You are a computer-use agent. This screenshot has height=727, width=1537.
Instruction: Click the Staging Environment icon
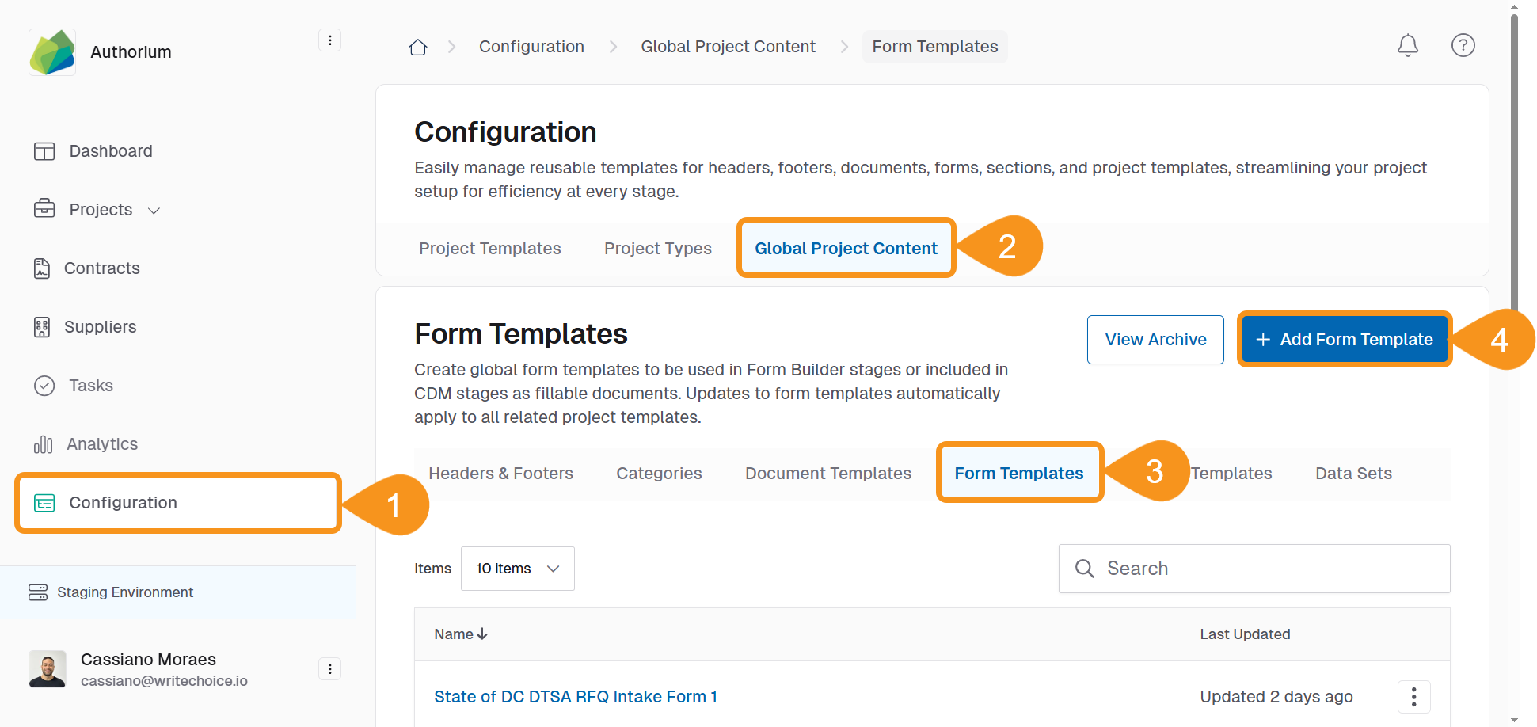pos(38,592)
